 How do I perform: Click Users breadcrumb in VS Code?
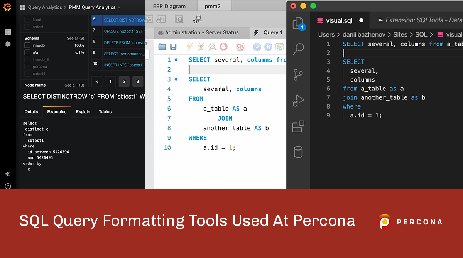(326, 35)
